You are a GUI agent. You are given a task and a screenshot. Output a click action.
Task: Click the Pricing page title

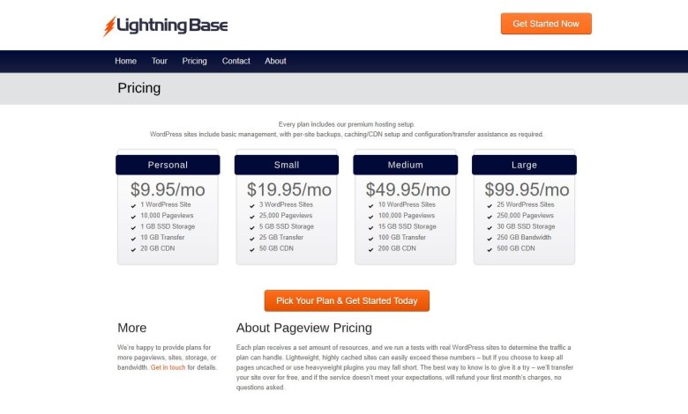point(139,88)
